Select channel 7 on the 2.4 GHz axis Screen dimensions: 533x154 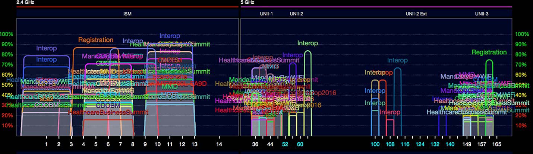tap(120, 144)
